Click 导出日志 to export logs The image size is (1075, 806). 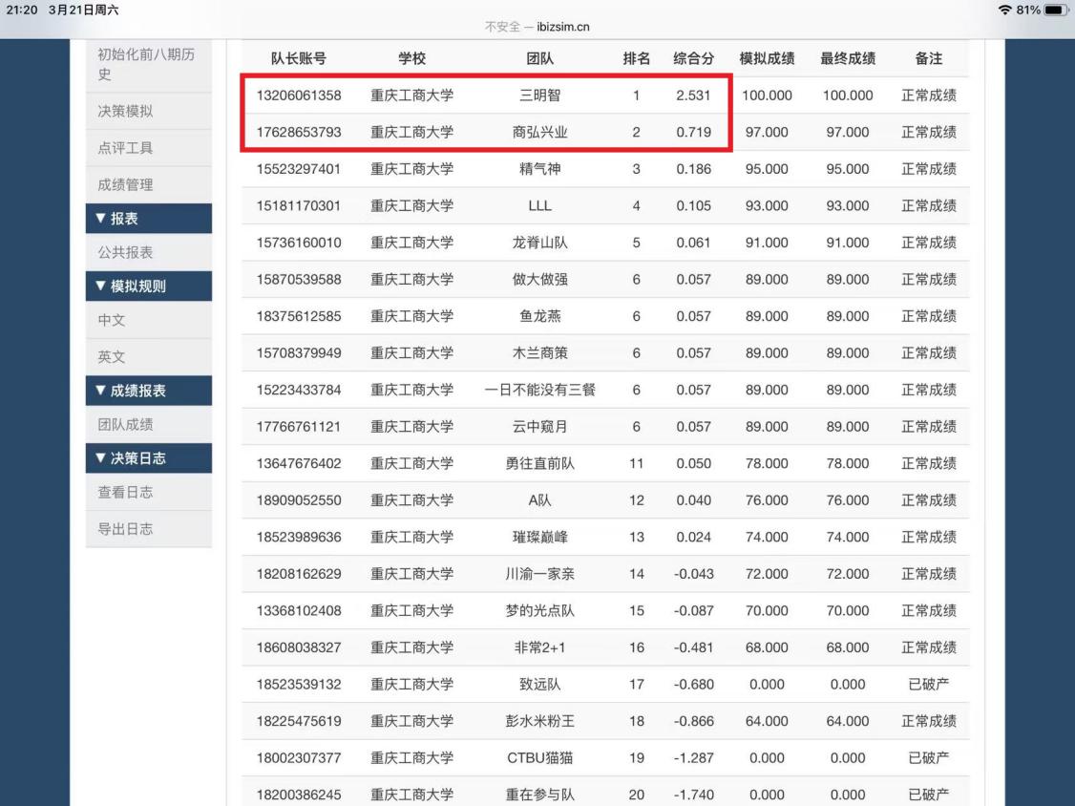coord(148,528)
